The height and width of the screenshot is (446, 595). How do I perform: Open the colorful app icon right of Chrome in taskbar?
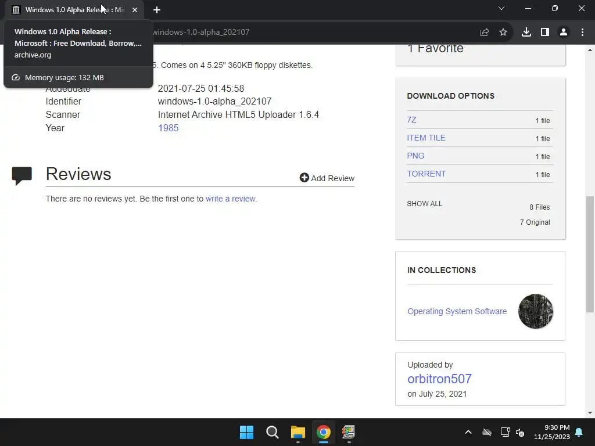(349, 432)
